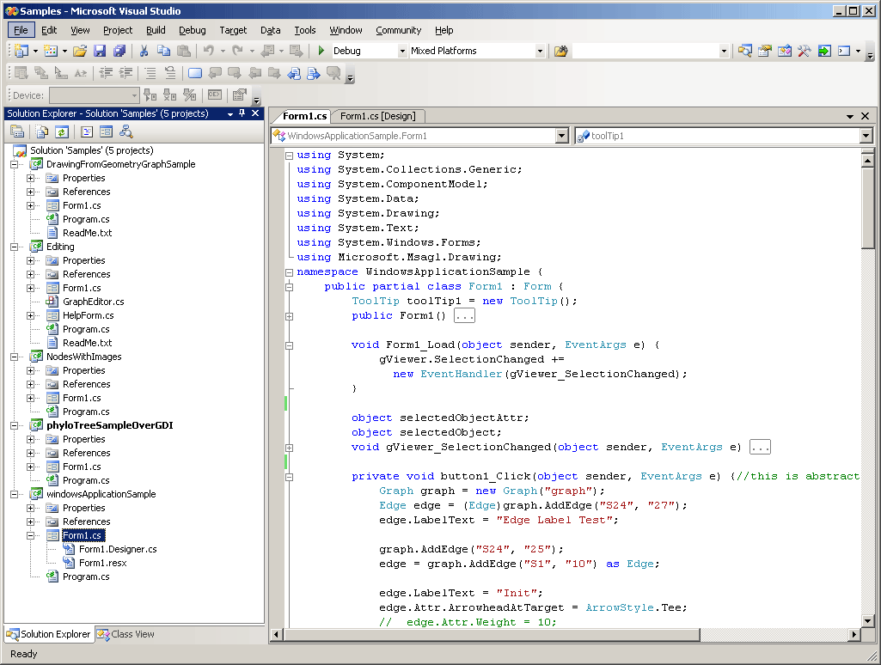Click the Undo arrow icon
Image resolution: width=881 pixels, height=665 pixels.
[209, 51]
